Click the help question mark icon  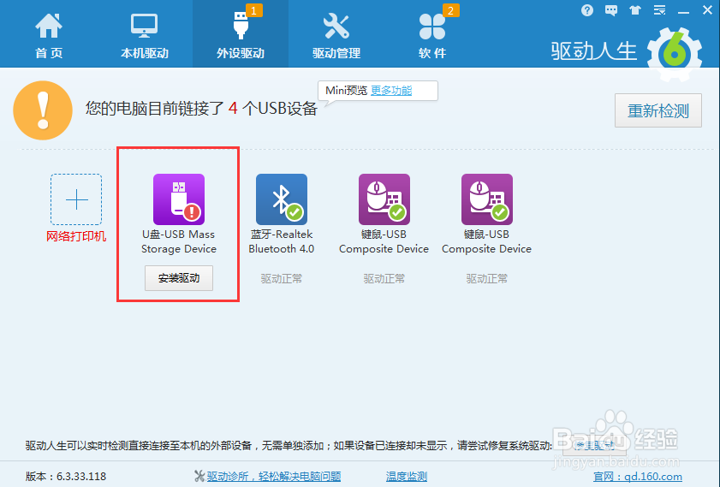pos(586,10)
